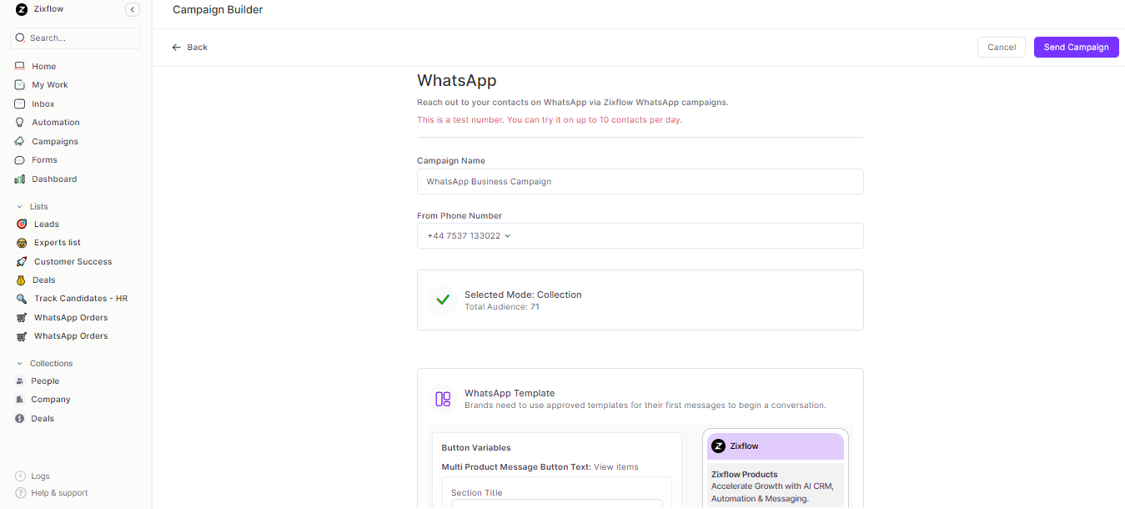Open the From Phone Number dropdown
Image resolution: width=1125 pixels, height=509 pixels.
pos(507,235)
